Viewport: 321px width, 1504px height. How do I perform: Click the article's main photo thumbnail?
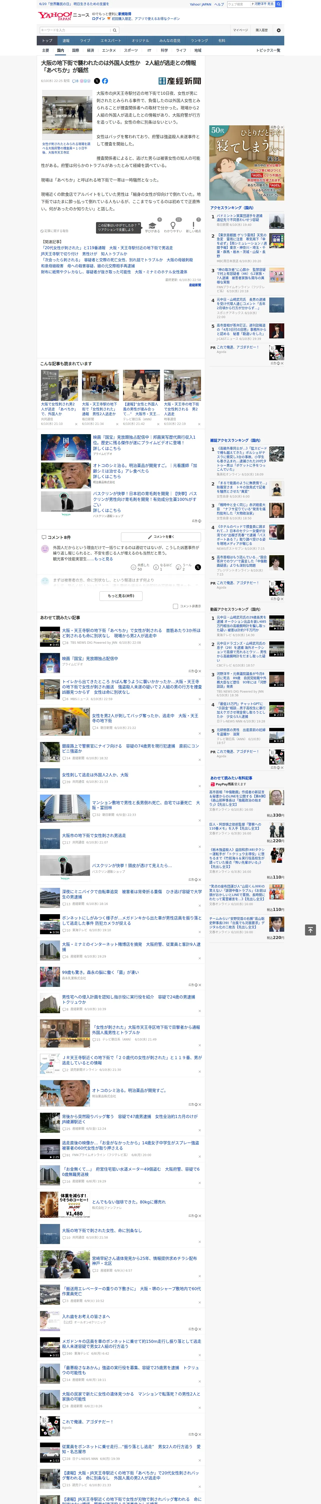coord(66,116)
